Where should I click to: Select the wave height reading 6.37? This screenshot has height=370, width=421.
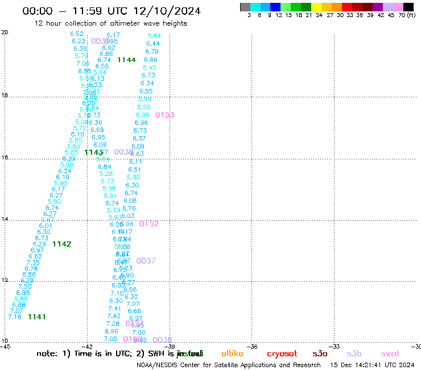(x=139, y=138)
